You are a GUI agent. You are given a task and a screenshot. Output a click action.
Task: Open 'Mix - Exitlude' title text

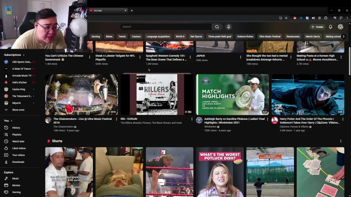click(129, 119)
